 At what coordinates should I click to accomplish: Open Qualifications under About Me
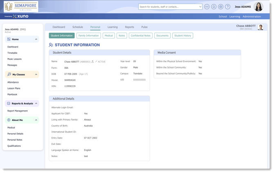click(x=14, y=146)
